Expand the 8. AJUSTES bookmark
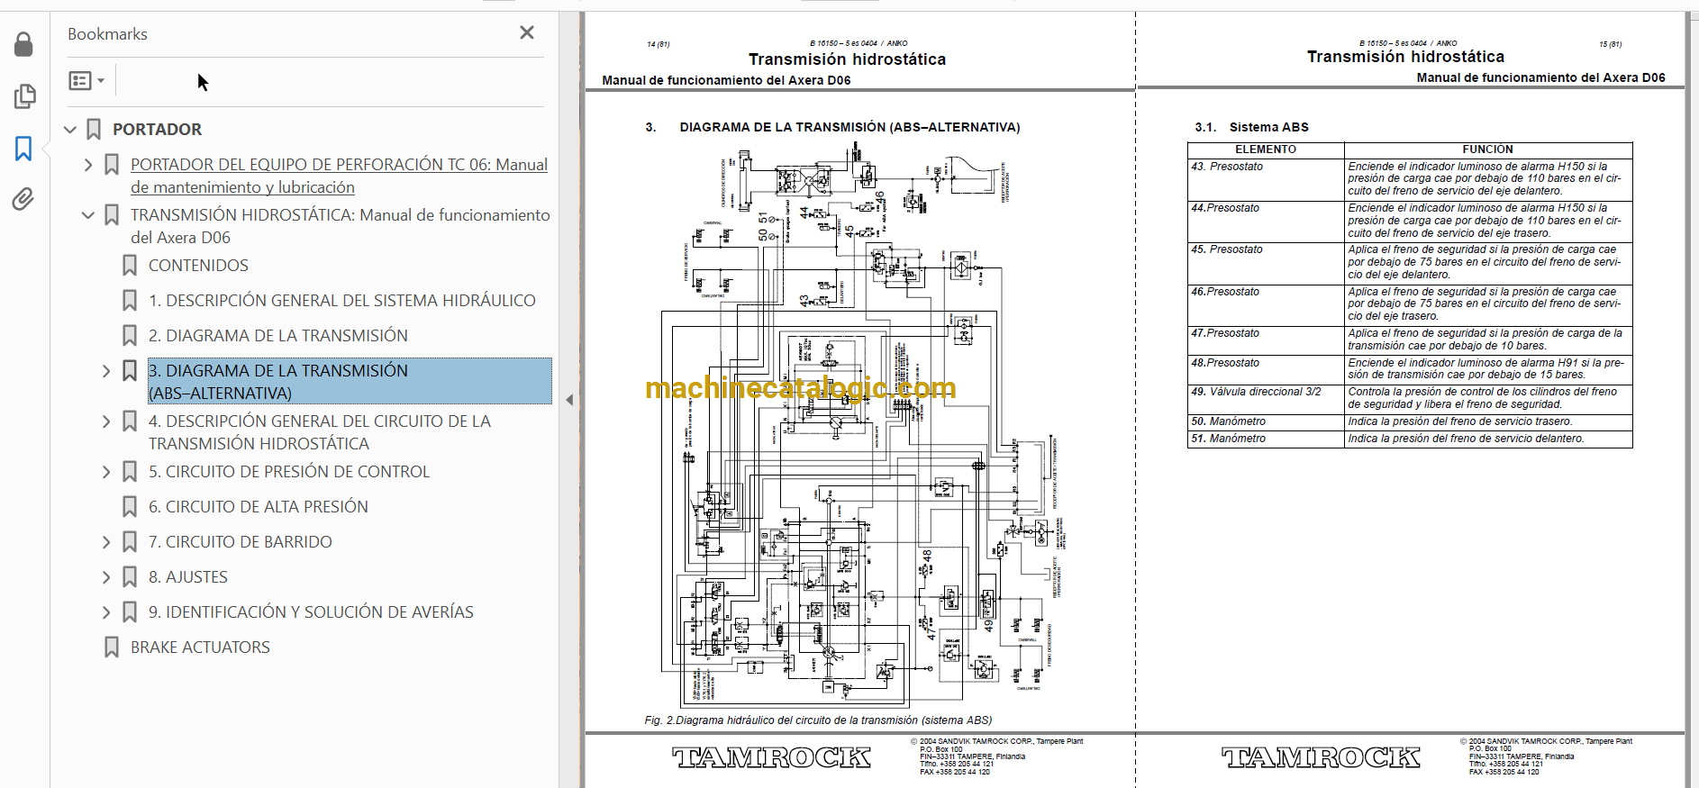 point(106,577)
